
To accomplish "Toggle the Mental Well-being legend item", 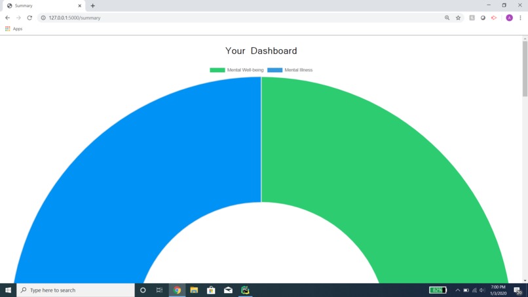I will coord(236,69).
